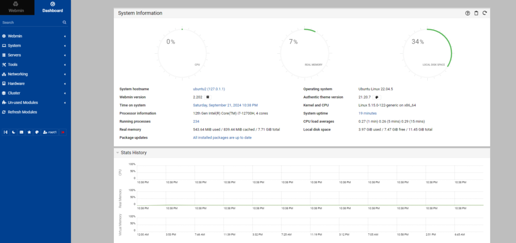Click the icon beside Webmin version 2.202

click(208, 97)
